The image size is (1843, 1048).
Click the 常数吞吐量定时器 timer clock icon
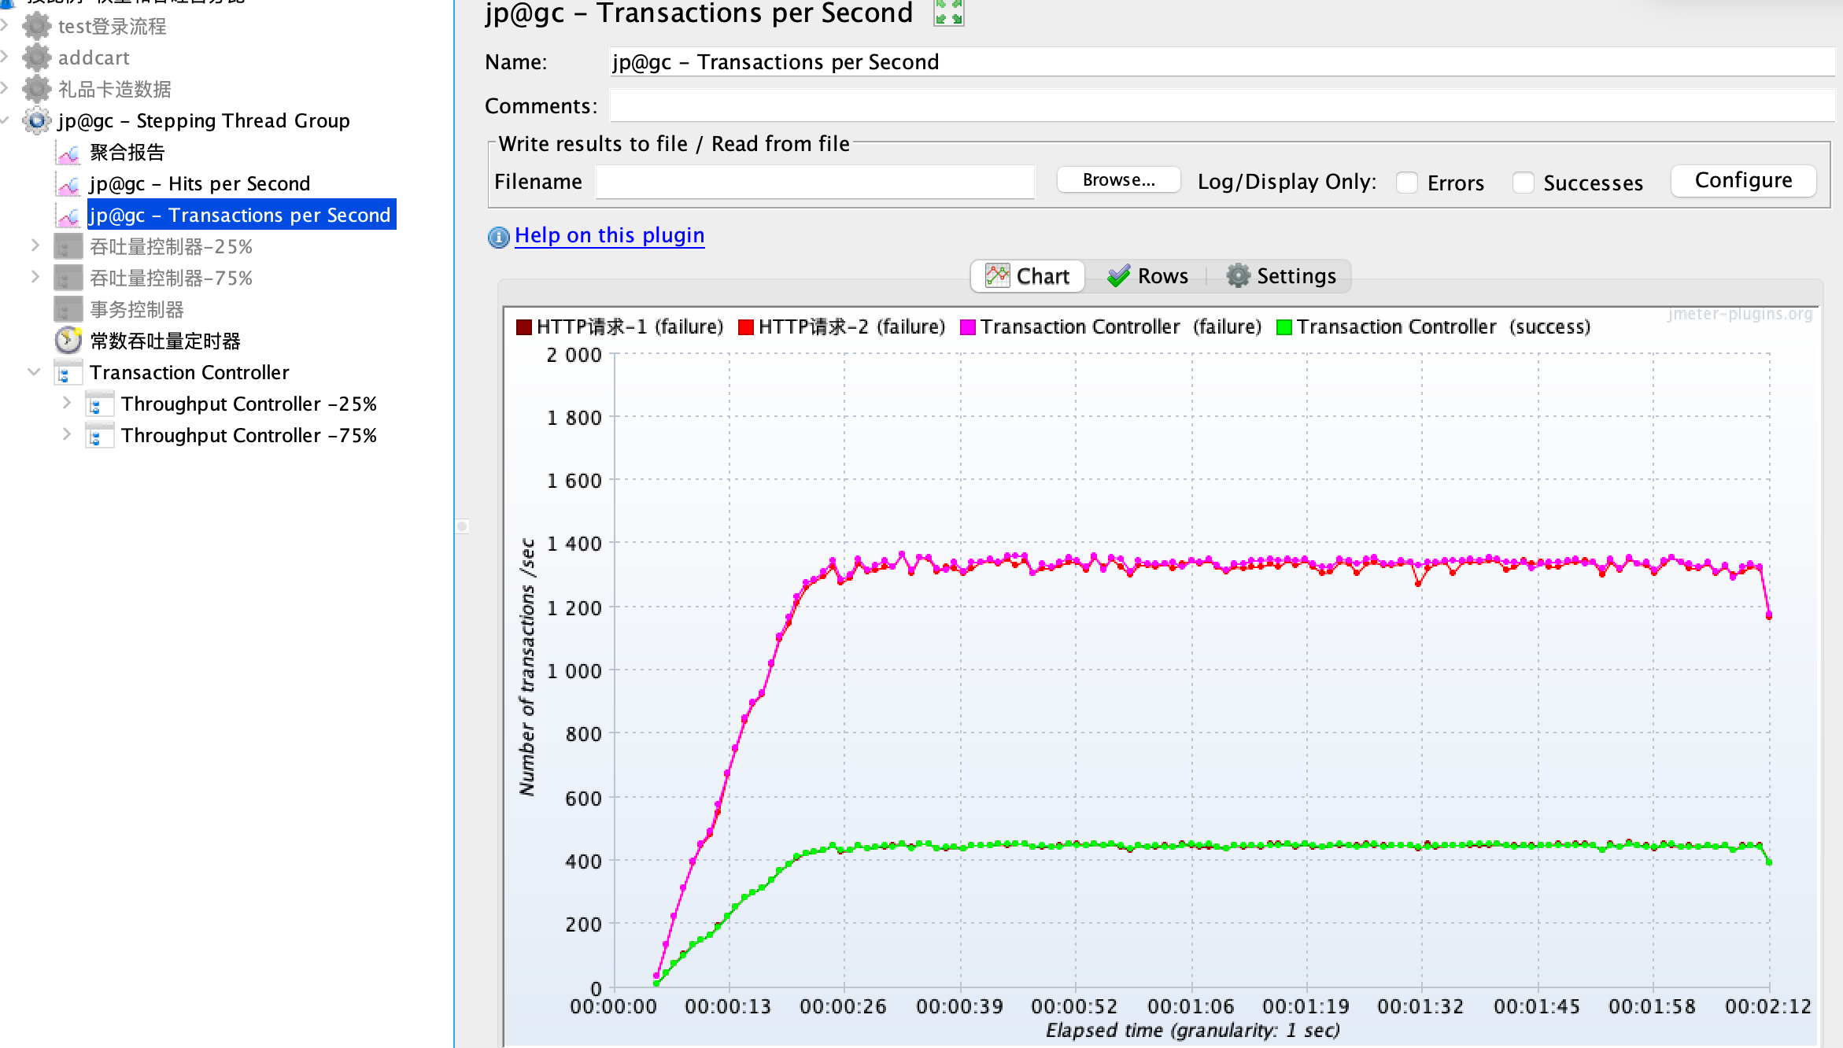pyautogui.click(x=68, y=341)
